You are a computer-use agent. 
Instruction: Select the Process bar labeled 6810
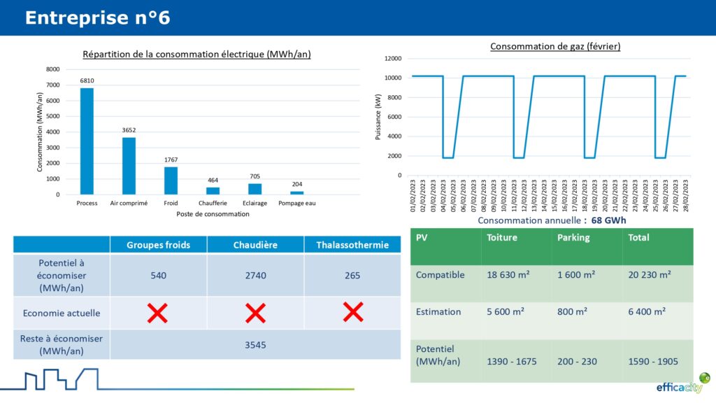(87, 141)
